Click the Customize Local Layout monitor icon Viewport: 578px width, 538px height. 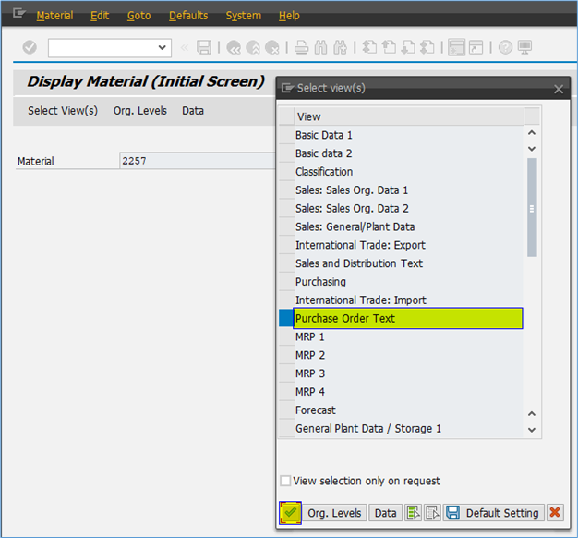click(x=524, y=47)
